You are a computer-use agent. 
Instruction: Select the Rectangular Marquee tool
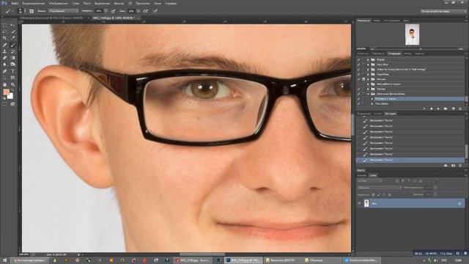(5, 25)
